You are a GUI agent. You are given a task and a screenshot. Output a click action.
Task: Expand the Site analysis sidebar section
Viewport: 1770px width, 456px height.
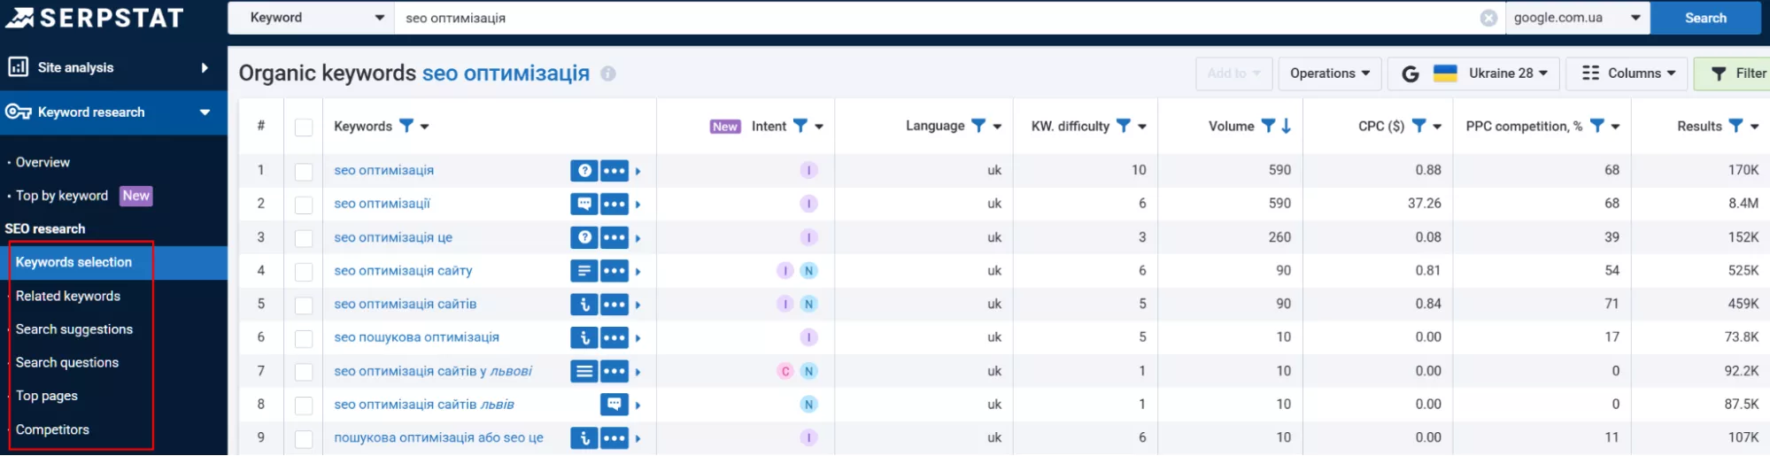(205, 67)
